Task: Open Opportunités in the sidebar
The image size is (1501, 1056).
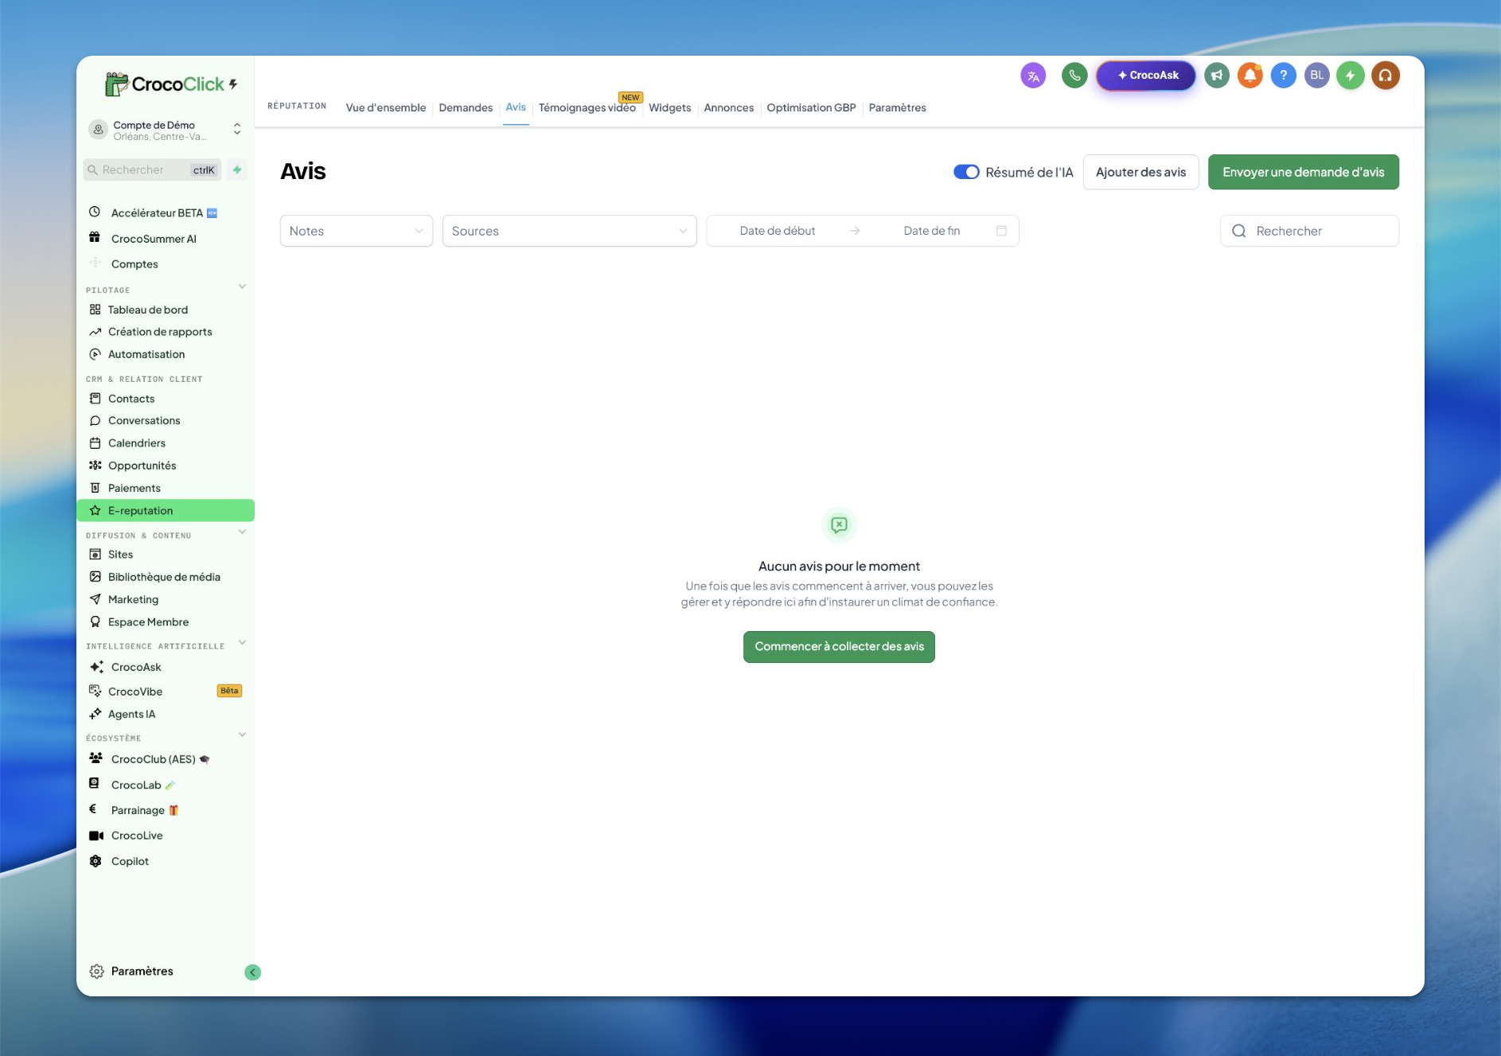Action: point(142,466)
